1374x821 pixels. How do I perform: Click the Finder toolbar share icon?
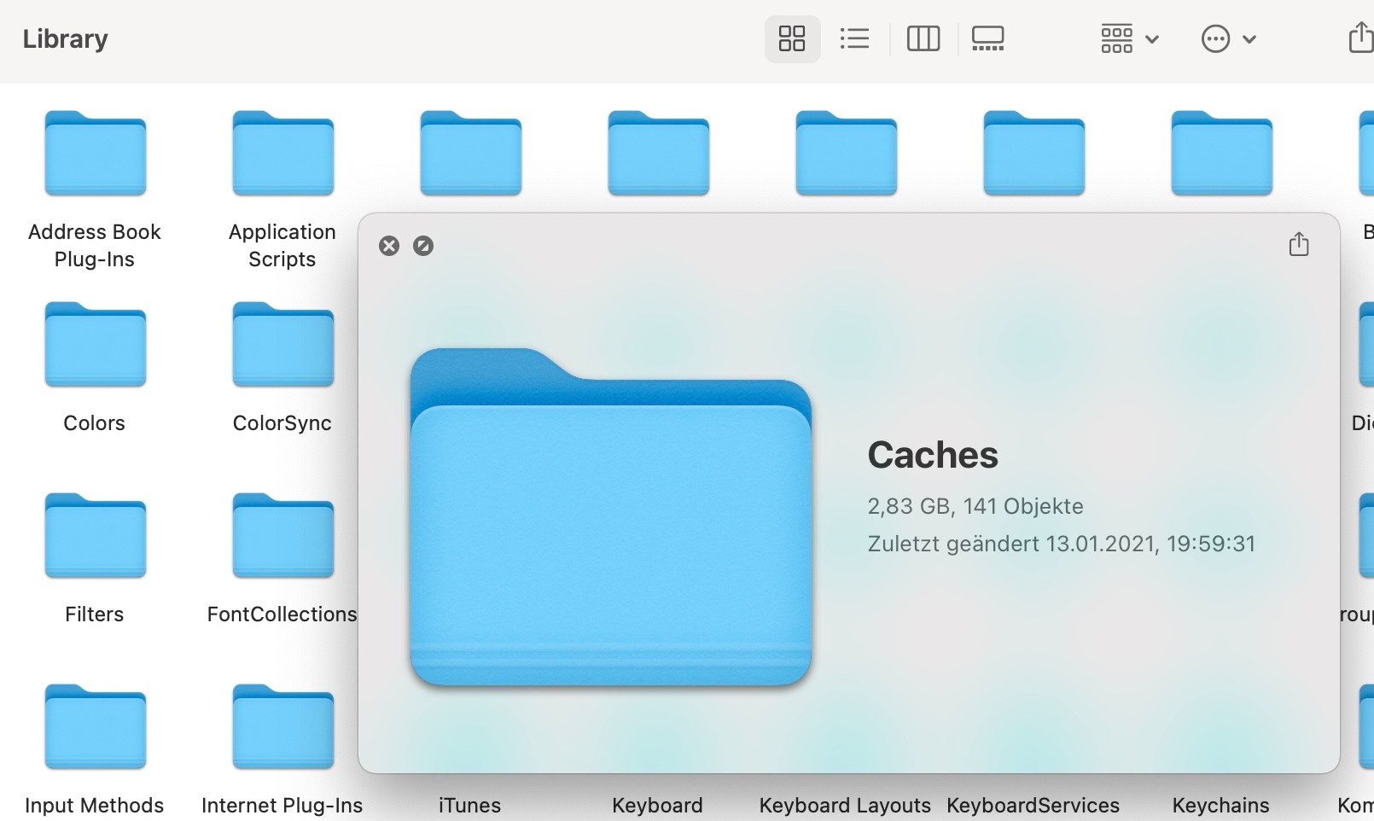[1360, 38]
